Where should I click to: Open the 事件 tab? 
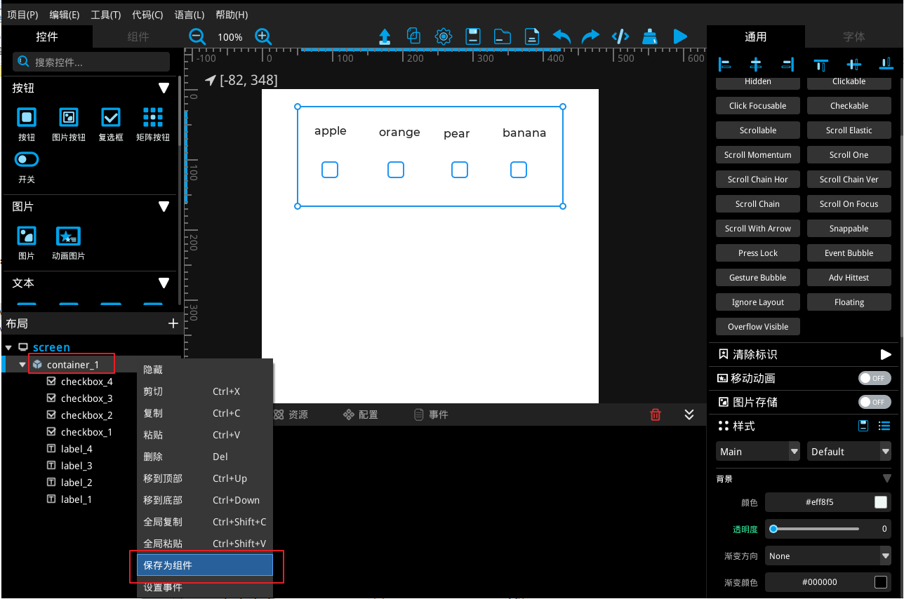432,415
